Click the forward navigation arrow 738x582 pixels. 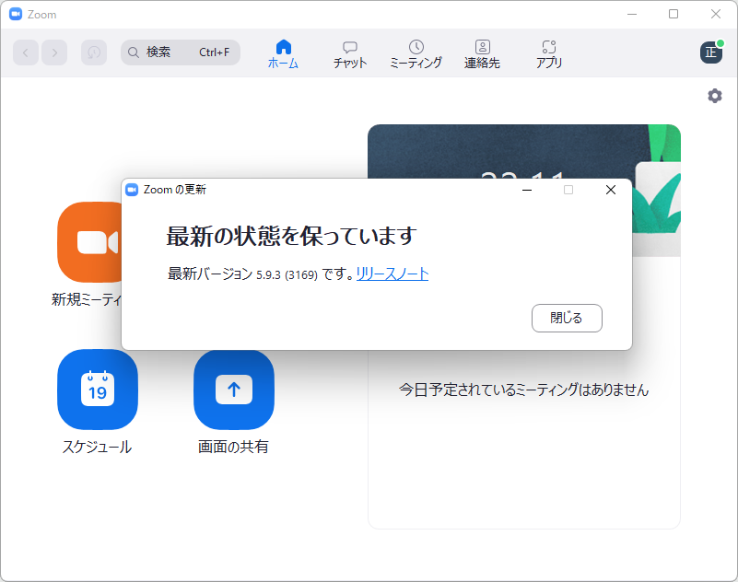click(54, 52)
